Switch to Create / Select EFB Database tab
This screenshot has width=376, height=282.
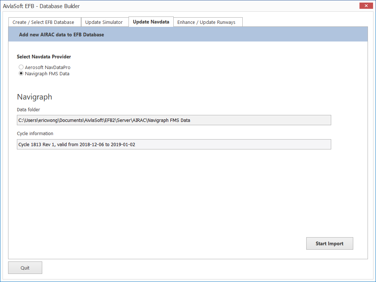[x=45, y=22]
